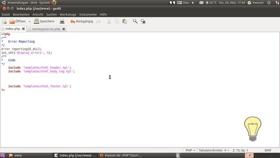This screenshot has height=158, width=280.
Task: Print the document via printer icon
Action: [x=62, y=22]
